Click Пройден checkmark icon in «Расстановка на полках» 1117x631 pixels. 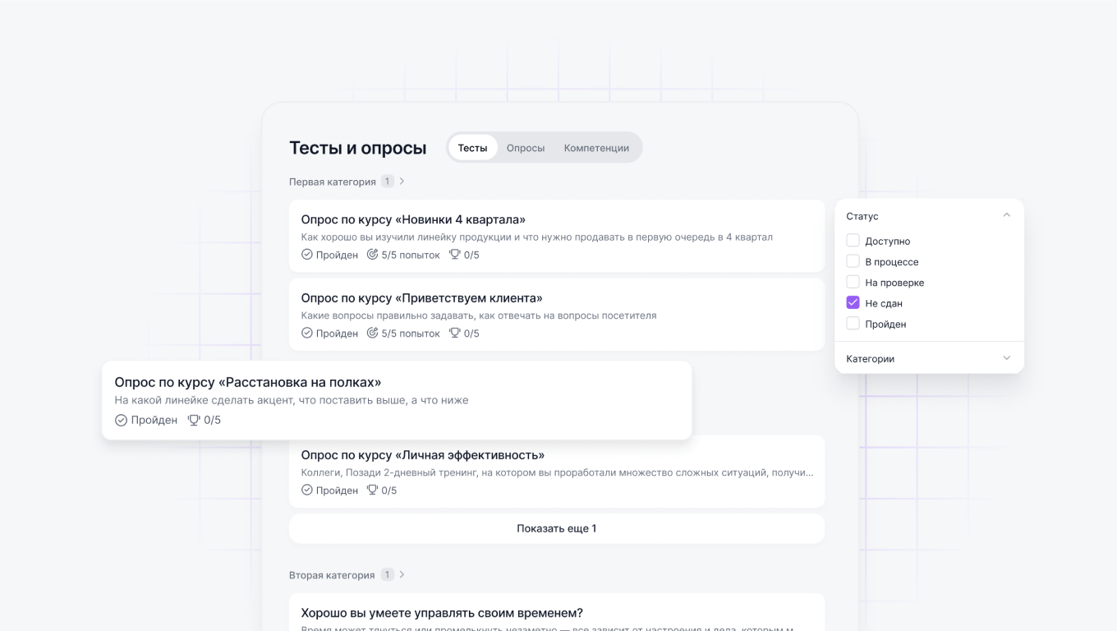[121, 420]
